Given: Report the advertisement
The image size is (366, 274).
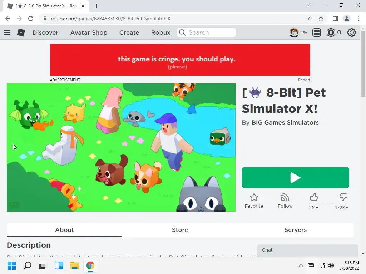Looking at the screenshot, I should [x=304, y=80].
